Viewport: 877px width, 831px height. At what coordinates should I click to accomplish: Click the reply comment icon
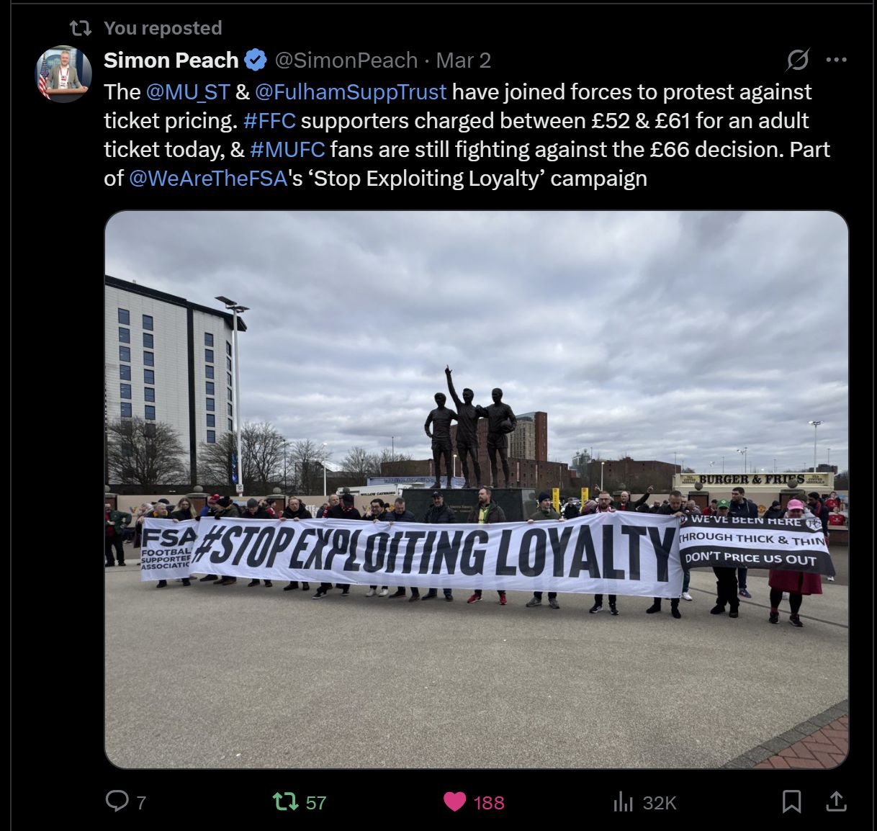point(117,801)
